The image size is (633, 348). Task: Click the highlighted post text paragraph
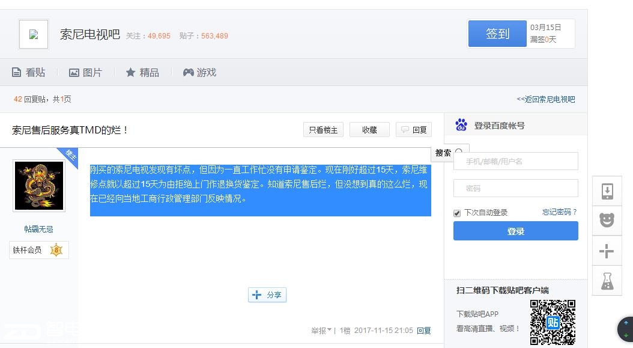tap(261, 191)
